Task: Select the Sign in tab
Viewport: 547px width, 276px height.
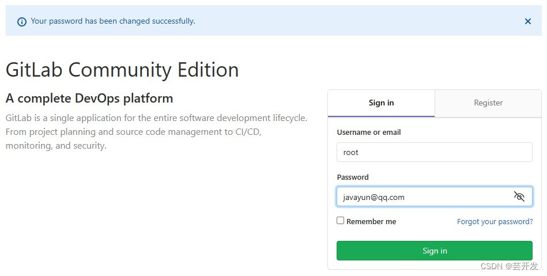Action: point(382,103)
